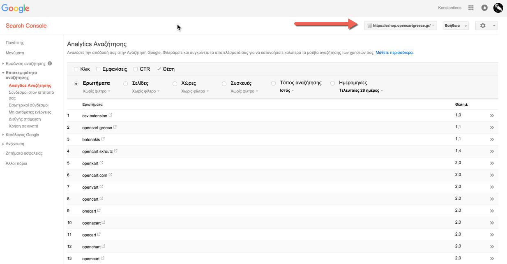Screen dimensions: 507x264
Task: Open filter dropdown under Συσκευές
Action: 244,91
